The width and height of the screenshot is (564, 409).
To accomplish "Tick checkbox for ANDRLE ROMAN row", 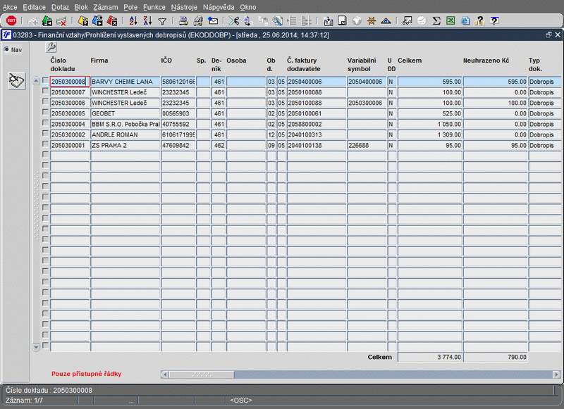I will (45, 134).
